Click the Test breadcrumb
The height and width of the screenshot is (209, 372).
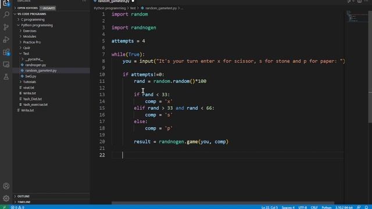tap(133, 8)
